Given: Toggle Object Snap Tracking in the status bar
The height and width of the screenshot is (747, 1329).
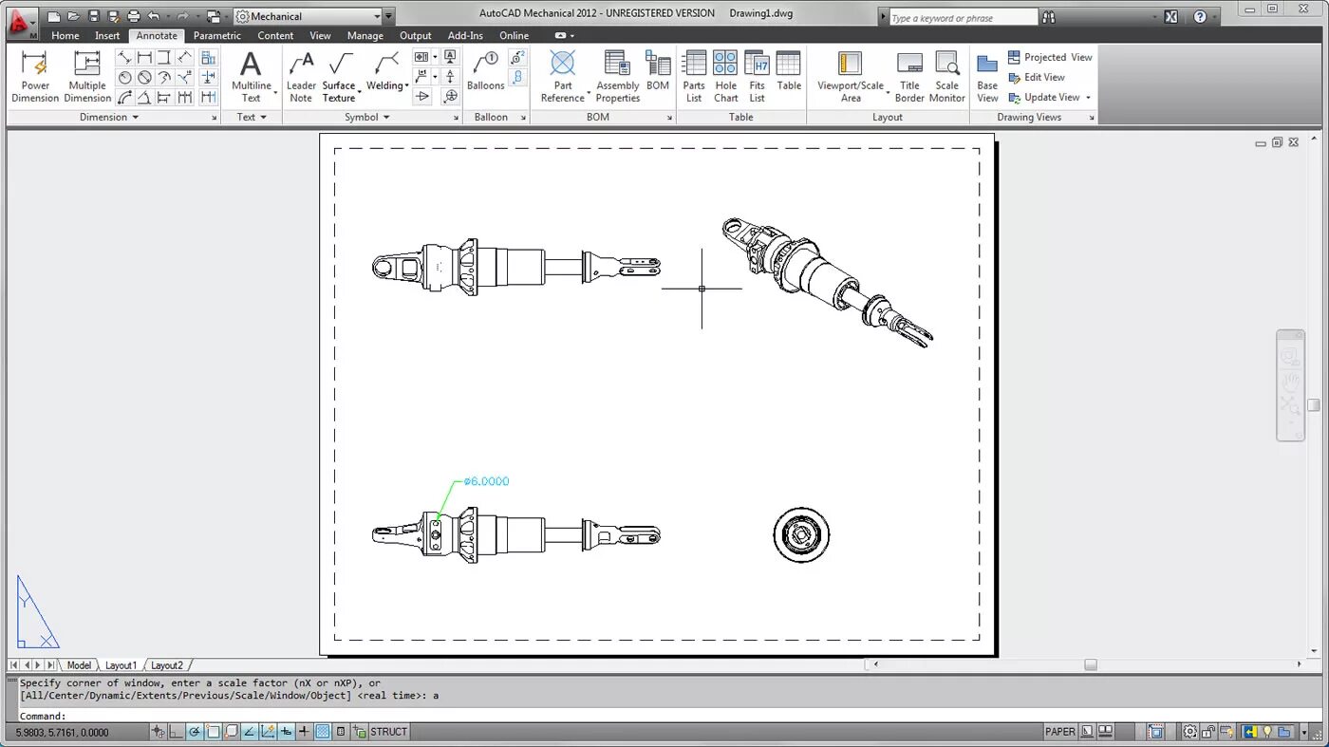Looking at the screenshot, I should [249, 732].
